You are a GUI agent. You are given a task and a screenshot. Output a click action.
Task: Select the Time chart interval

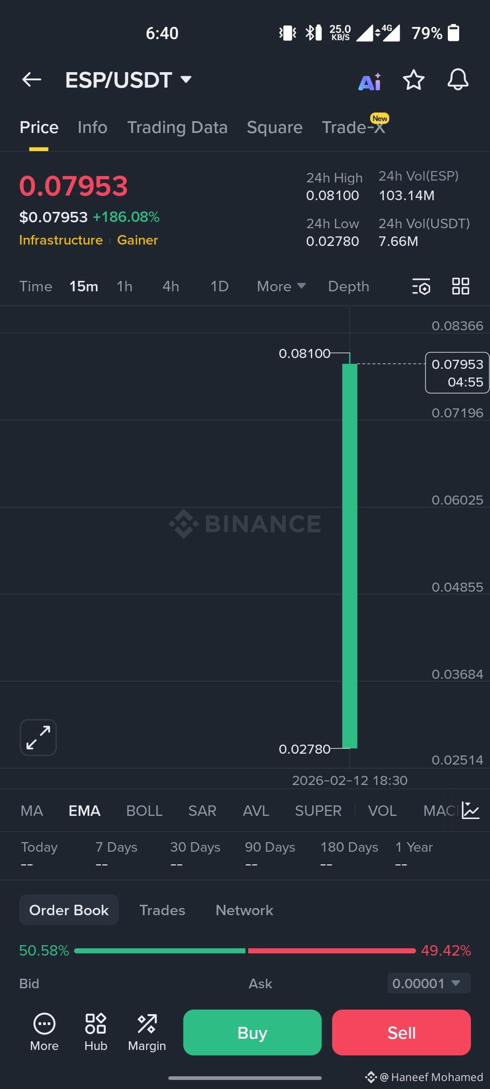pyautogui.click(x=36, y=286)
